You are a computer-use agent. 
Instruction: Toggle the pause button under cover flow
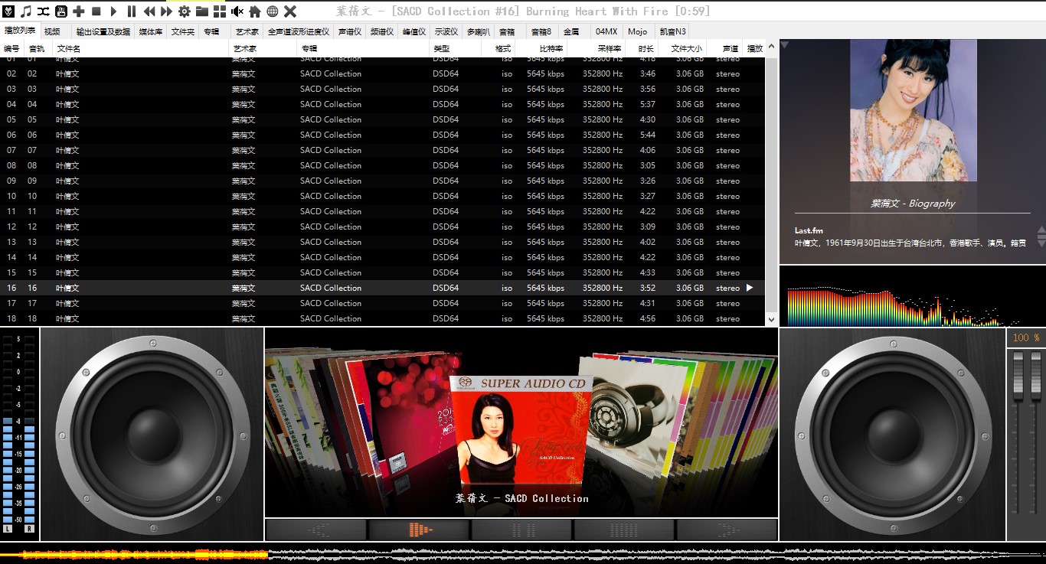tap(522, 530)
